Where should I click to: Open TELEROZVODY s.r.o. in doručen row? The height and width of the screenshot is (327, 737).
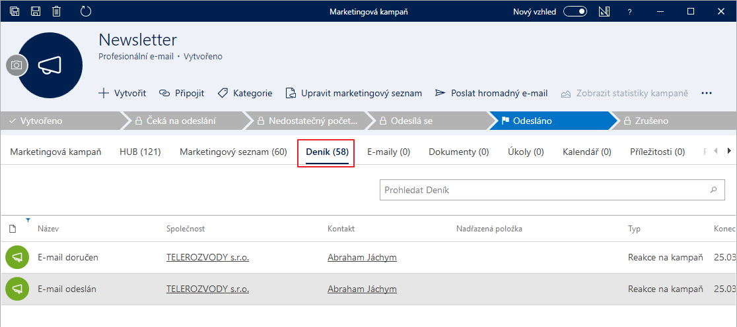click(208, 258)
